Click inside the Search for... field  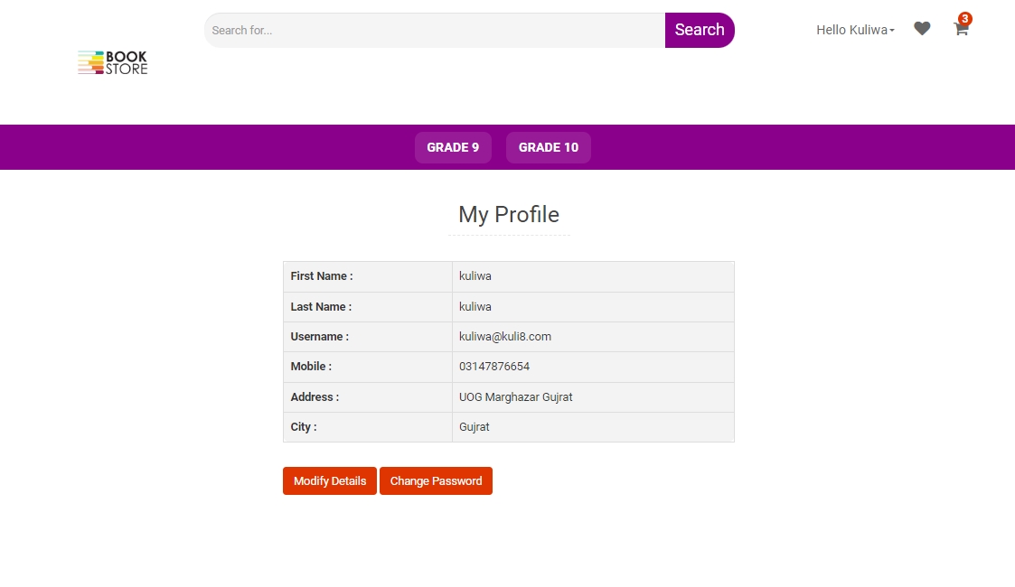434,30
